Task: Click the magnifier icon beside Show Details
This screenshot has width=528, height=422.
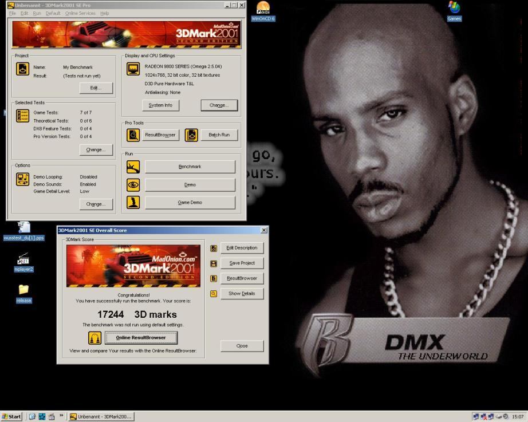Action: (x=214, y=294)
